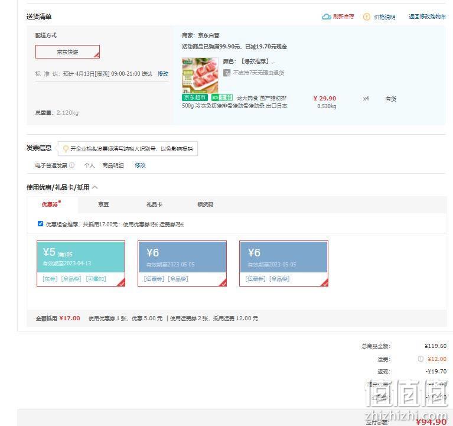Open the 价格说明 link
The image size is (453, 426).
[384, 17]
